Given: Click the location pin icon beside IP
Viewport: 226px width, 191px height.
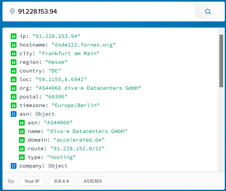Looking at the screenshot, I should coord(12,12).
